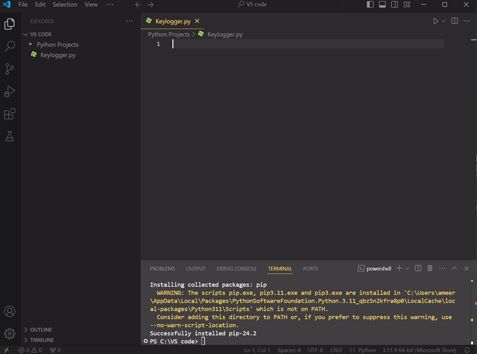Select the TERMINAL panel tab
The image size is (477, 354).
pos(280,269)
